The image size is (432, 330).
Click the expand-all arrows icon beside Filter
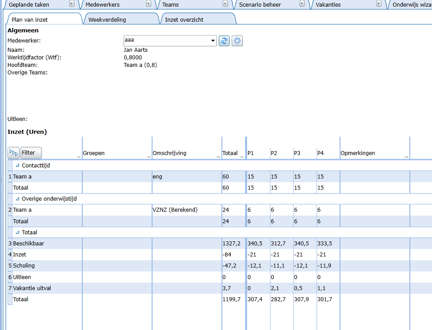tap(13, 153)
